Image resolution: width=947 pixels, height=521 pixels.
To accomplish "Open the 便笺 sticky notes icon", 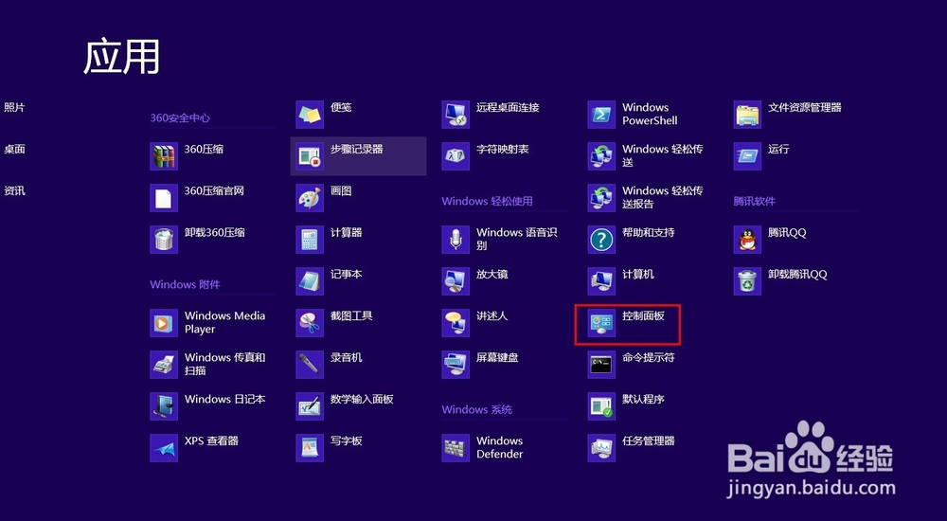I will [310, 115].
